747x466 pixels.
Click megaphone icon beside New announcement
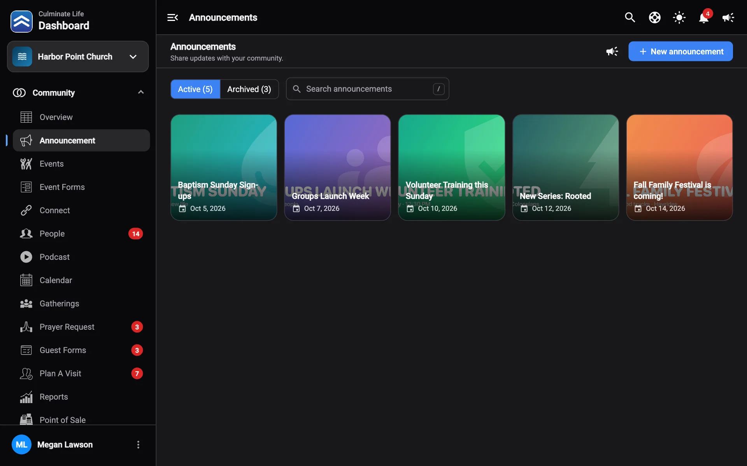[612, 51]
